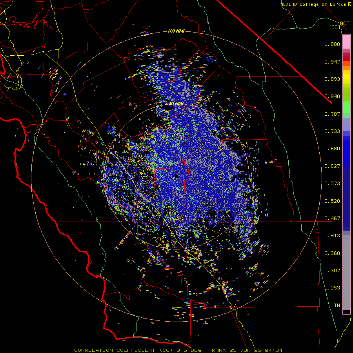Click the 0.307 legend value
The image size is (353, 353).
(x=332, y=271)
